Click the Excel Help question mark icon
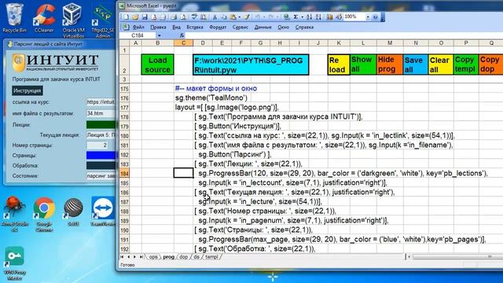The height and width of the screenshot is (283, 503). point(376,17)
